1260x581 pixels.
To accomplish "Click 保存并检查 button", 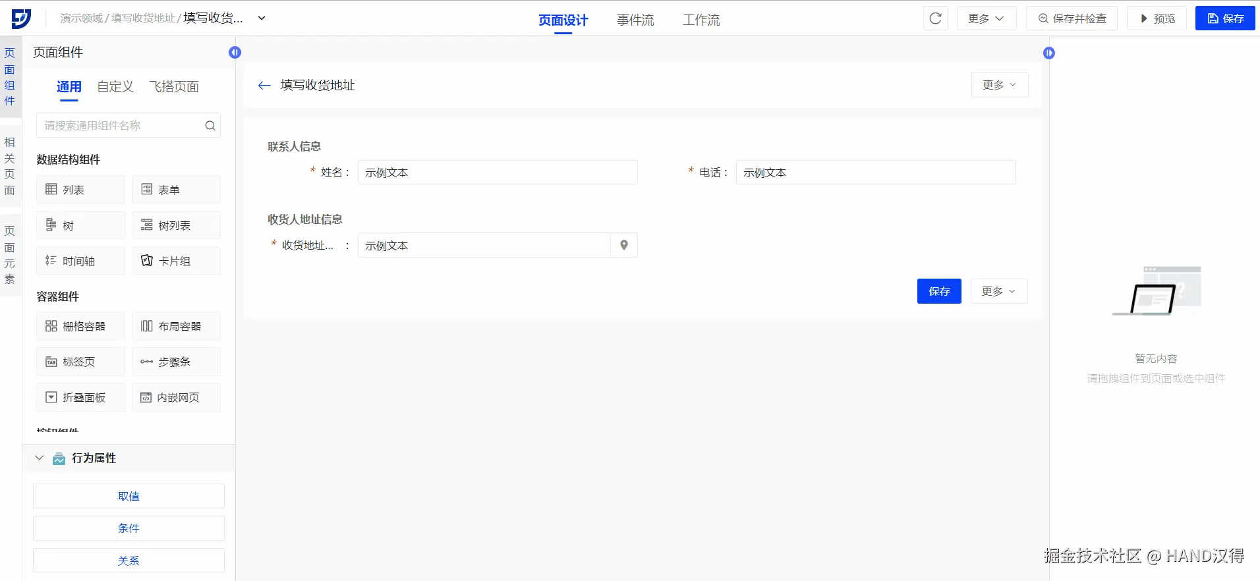I will [x=1072, y=18].
